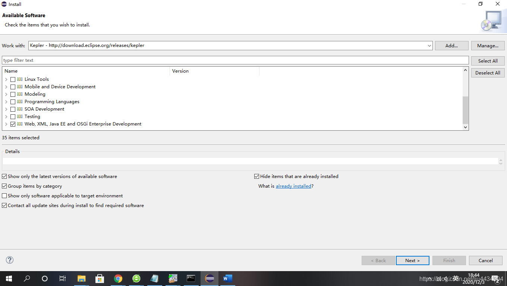Expand the Testing category
This screenshot has width=507, height=286.
coord(6,117)
